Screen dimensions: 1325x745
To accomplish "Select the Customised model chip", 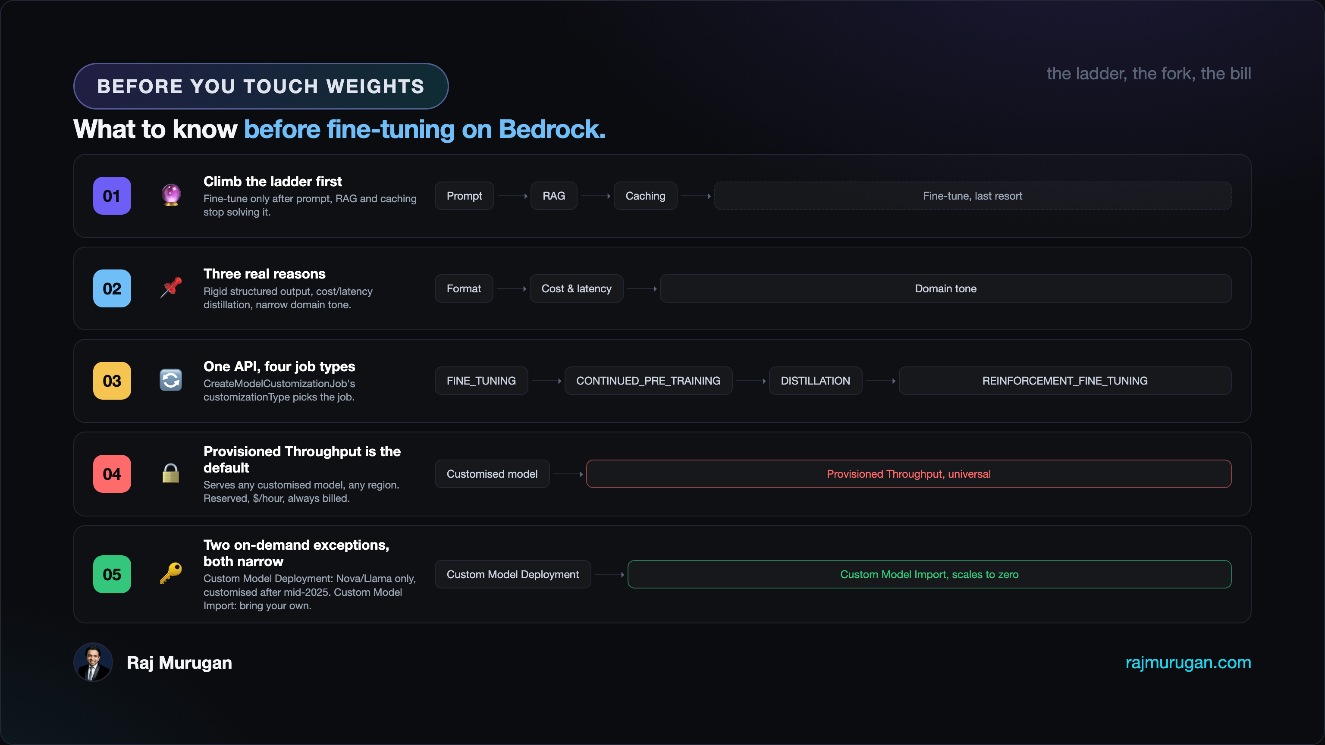I will [x=492, y=473].
